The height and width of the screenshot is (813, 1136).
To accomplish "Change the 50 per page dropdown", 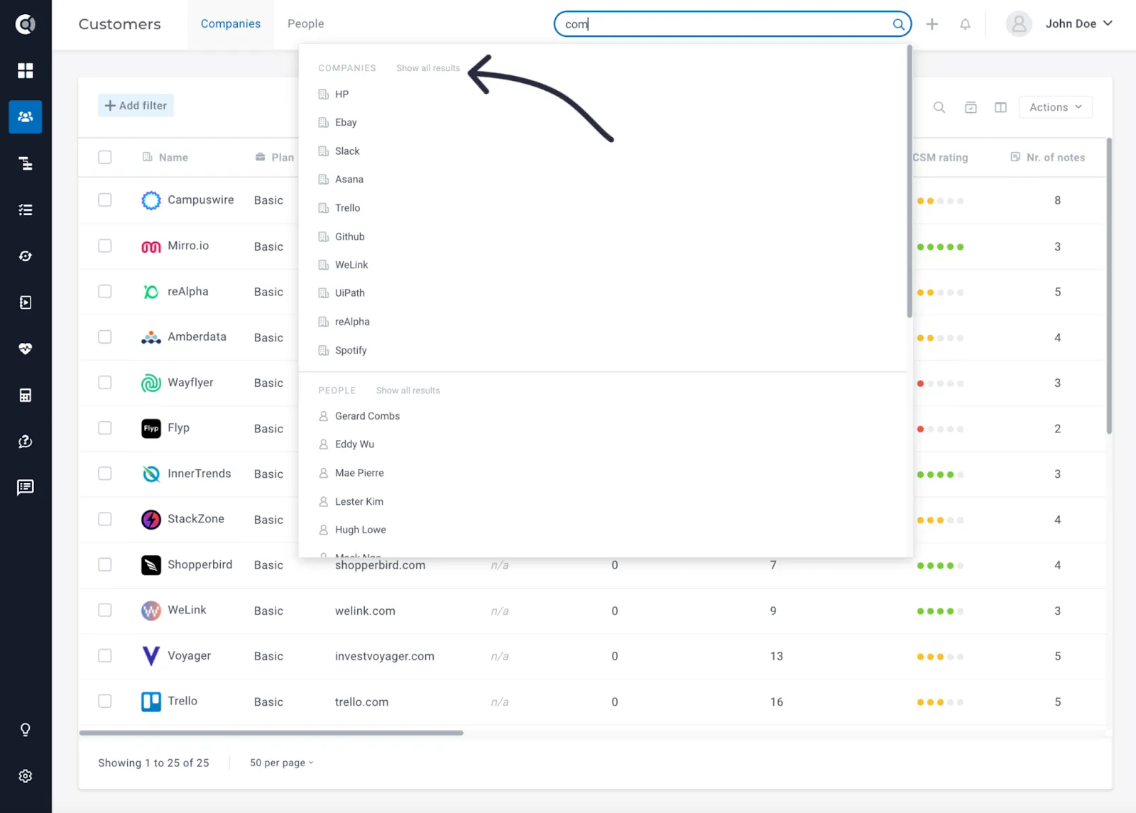I will click(x=281, y=763).
